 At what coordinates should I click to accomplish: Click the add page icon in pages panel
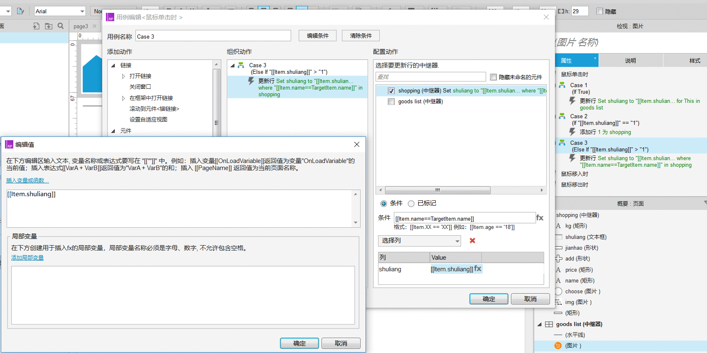[x=36, y=26]
